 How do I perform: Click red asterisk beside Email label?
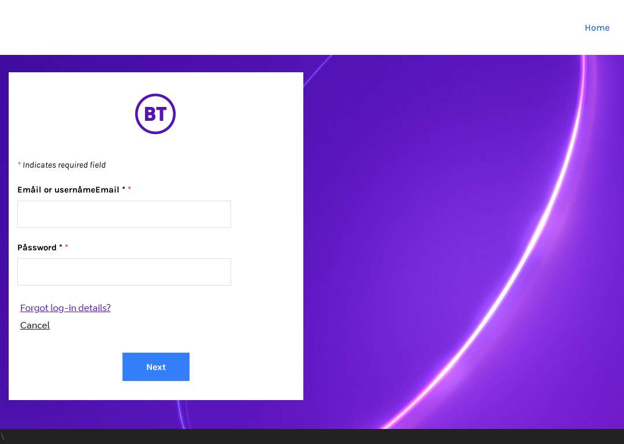point(129,188)
